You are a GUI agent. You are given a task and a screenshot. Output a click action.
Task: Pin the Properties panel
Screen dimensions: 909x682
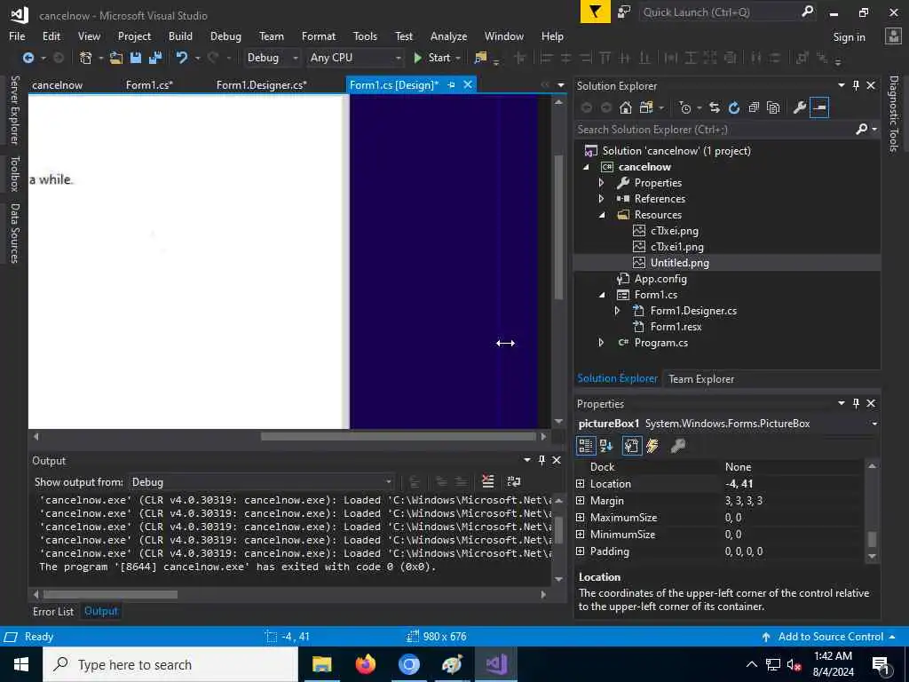click(x=856, y=404)
